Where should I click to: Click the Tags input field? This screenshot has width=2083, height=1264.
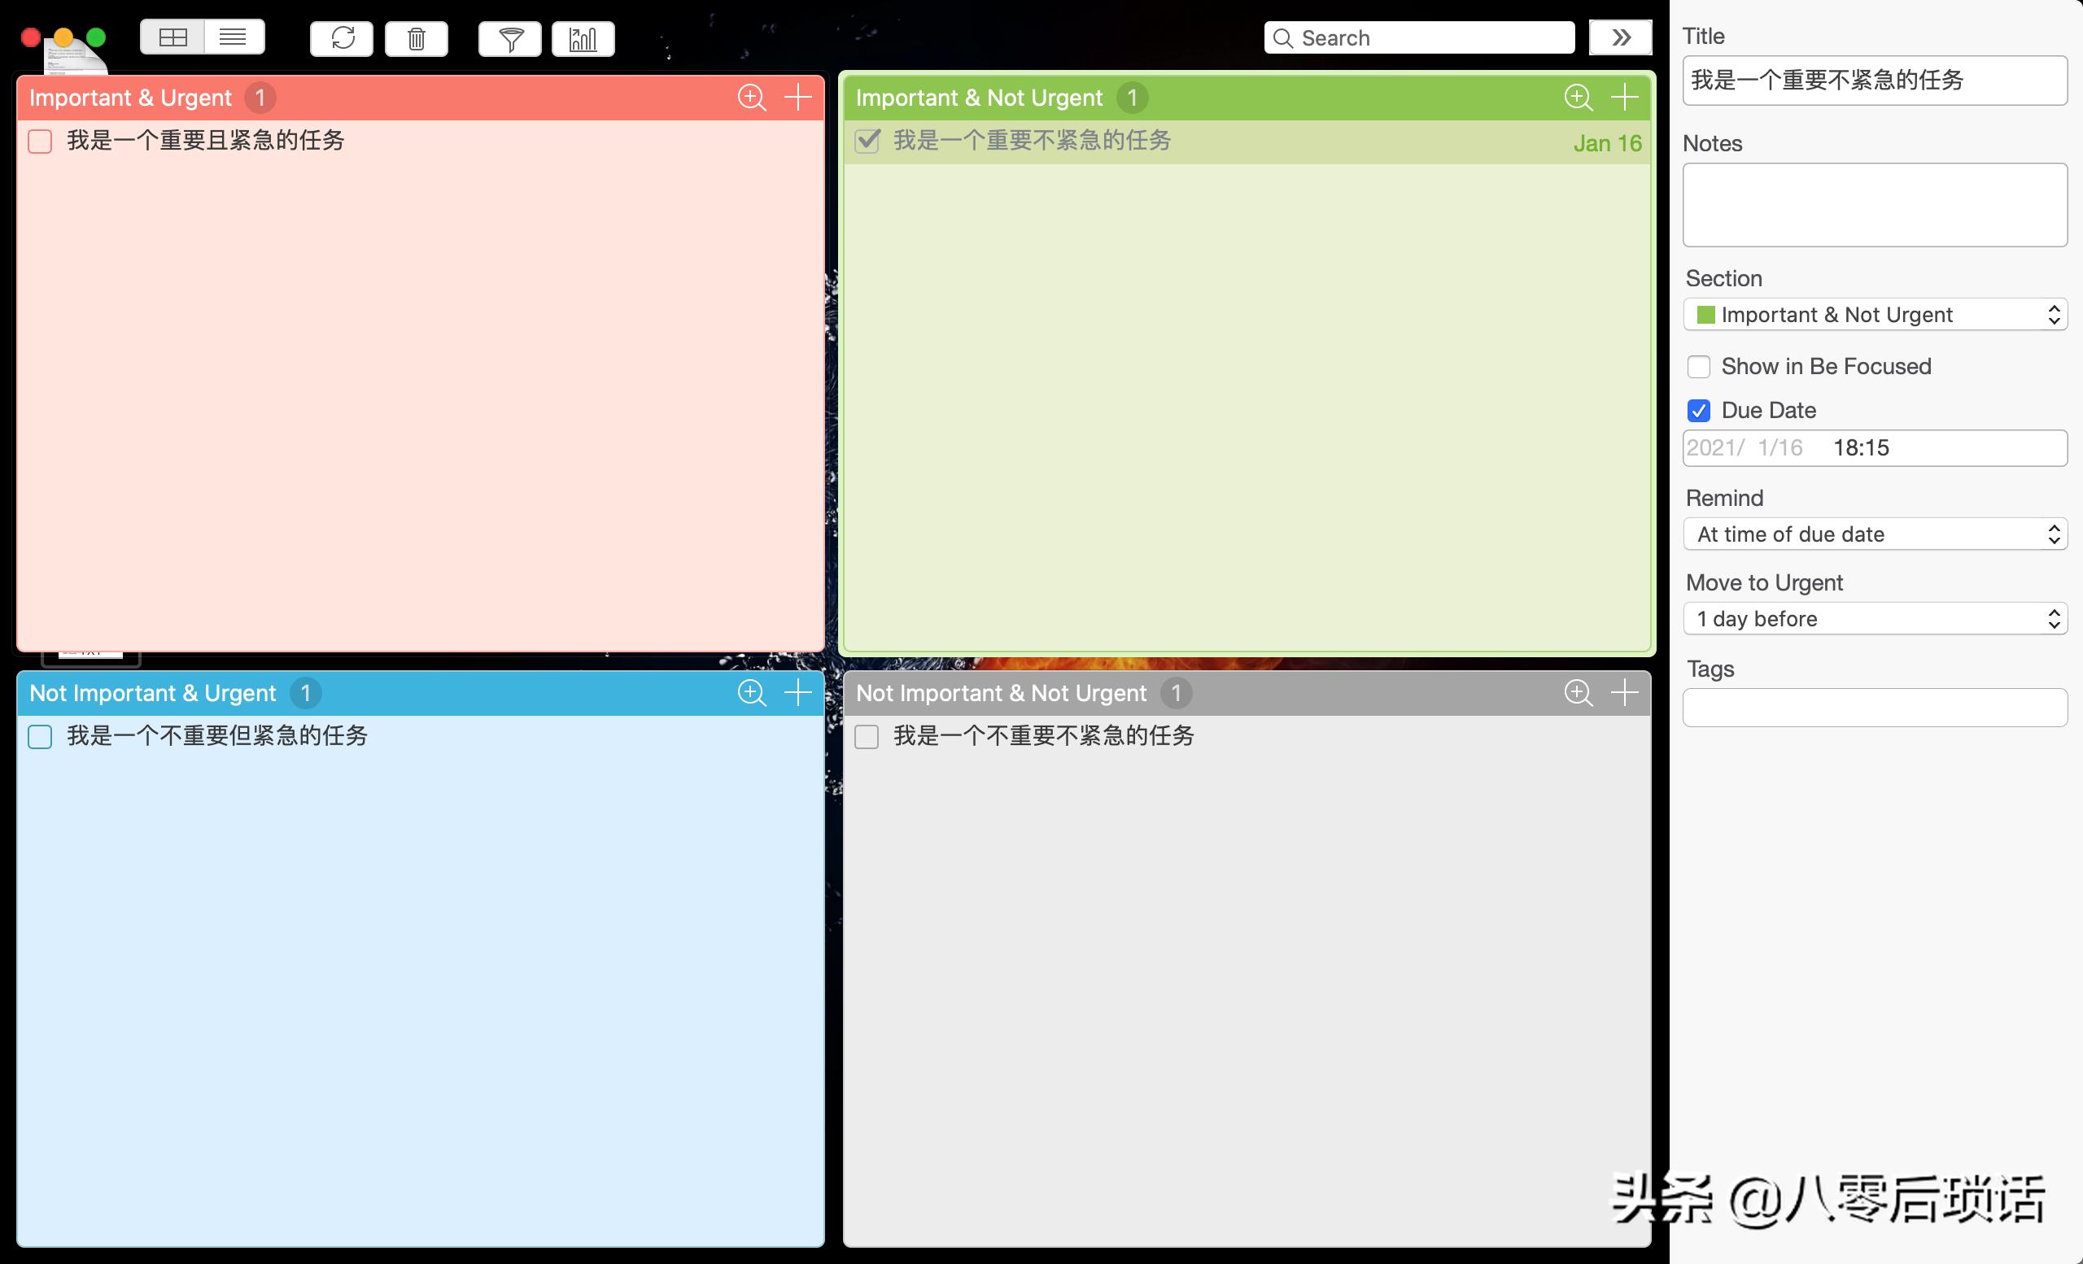(x=1874, y=708)
